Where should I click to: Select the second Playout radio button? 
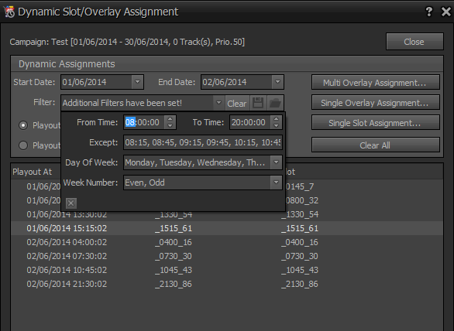[x=23, y=145]
